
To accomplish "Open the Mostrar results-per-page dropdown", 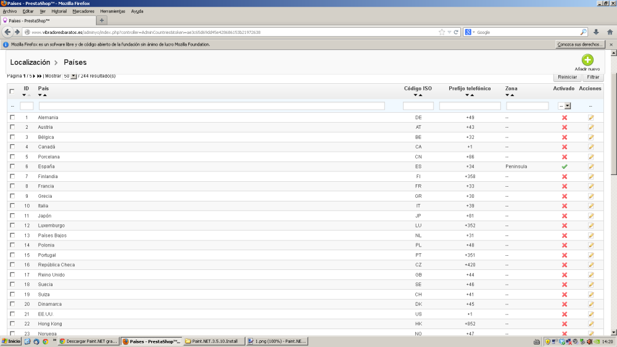I will pos(70,76).
